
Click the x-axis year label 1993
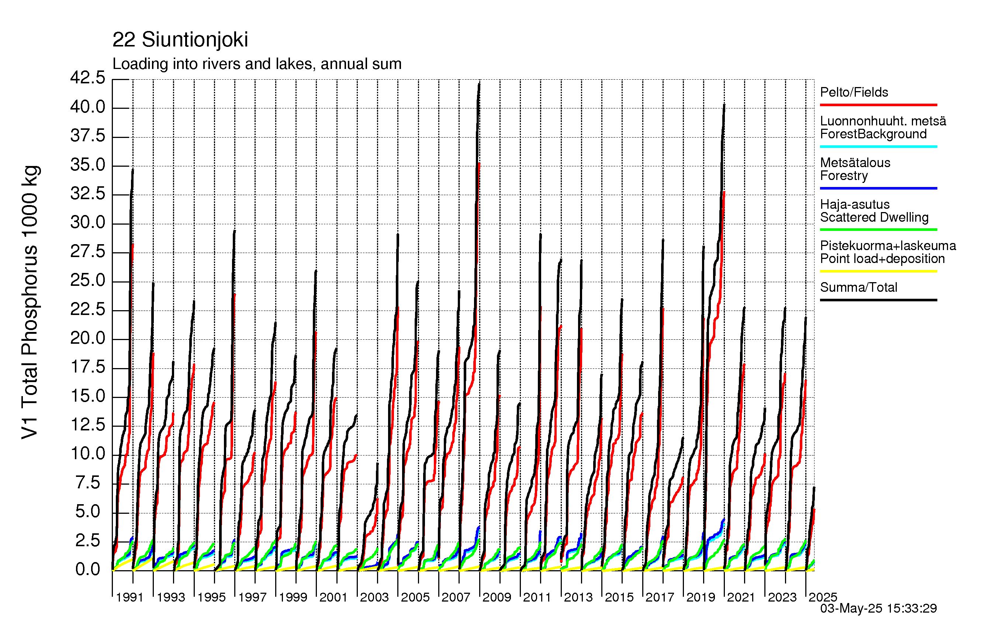coord(171,597)
